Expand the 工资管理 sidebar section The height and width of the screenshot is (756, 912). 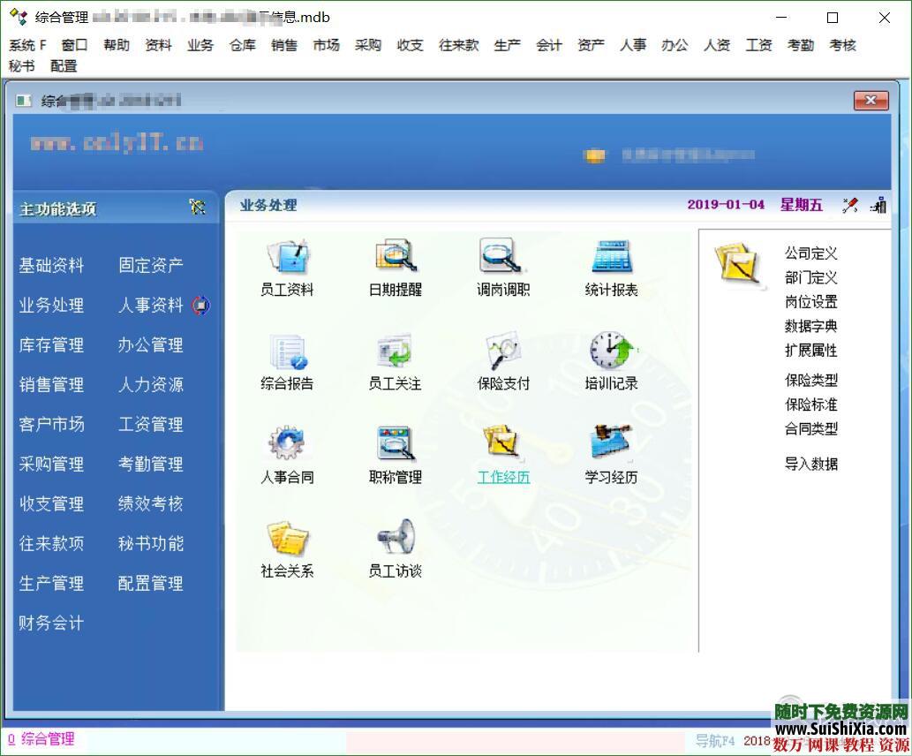(x=150, y=424)
